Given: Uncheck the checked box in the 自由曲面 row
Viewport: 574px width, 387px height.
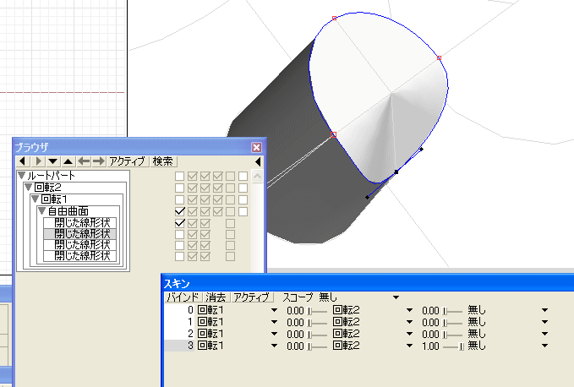Looking at the screenshot, I should coord(179,210).
